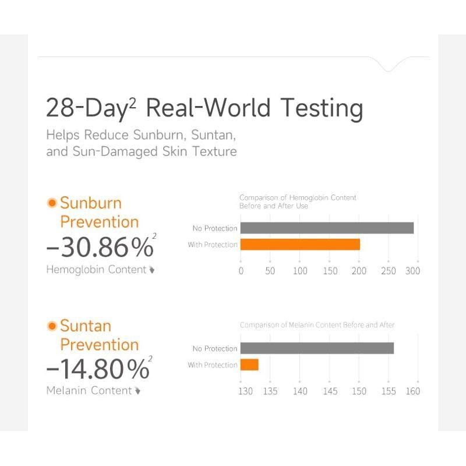Open the footnote 2 next to 28-Day
Image resolution: width=466 pixels, height=466 pixels.
132,101
